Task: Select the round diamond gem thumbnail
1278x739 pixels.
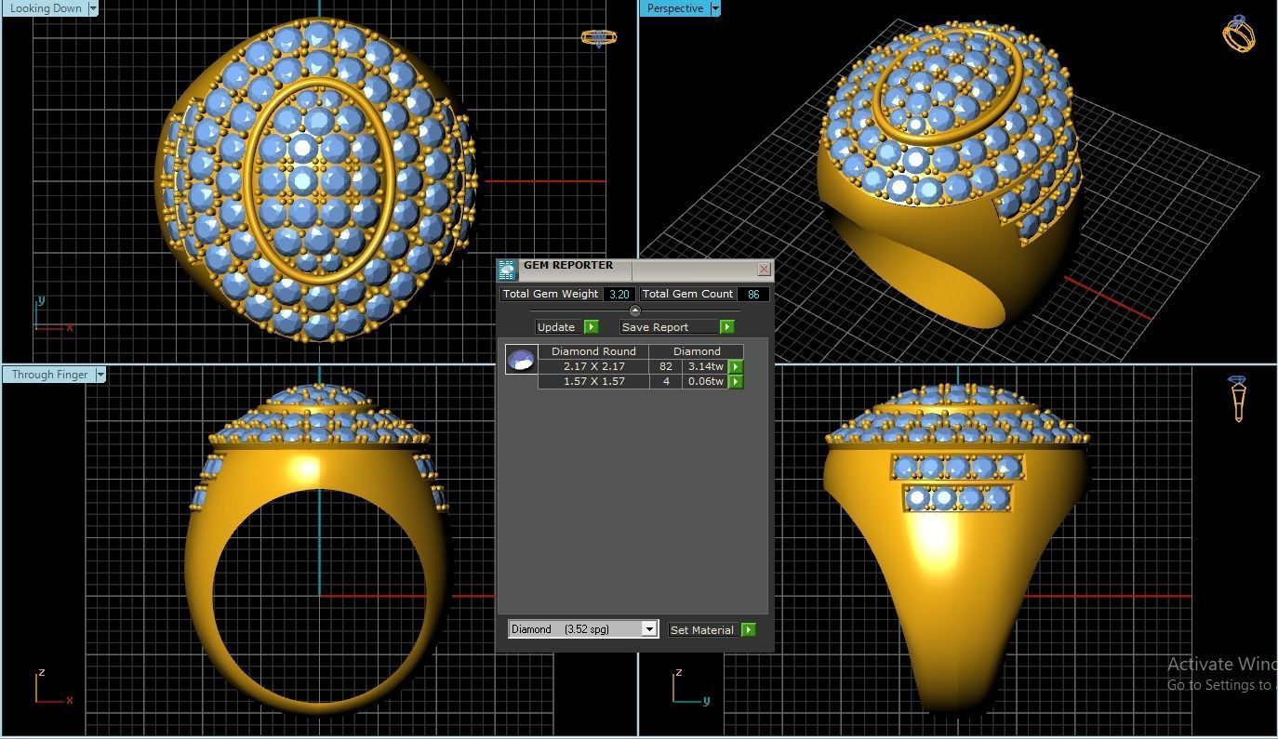Action: 521,359
